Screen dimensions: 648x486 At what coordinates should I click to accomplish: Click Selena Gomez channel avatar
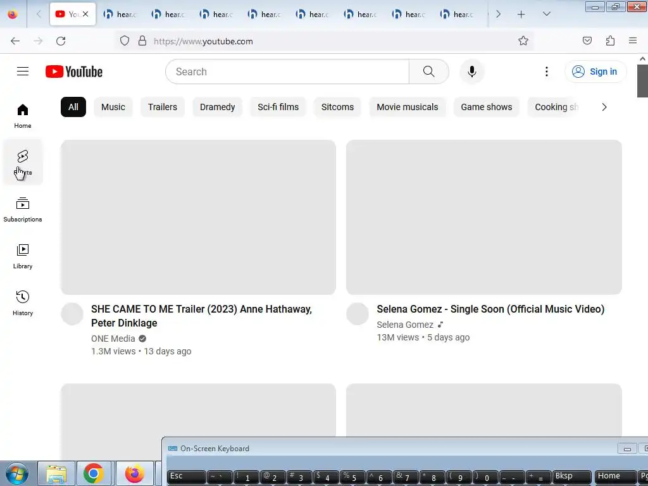pos(358,314)
